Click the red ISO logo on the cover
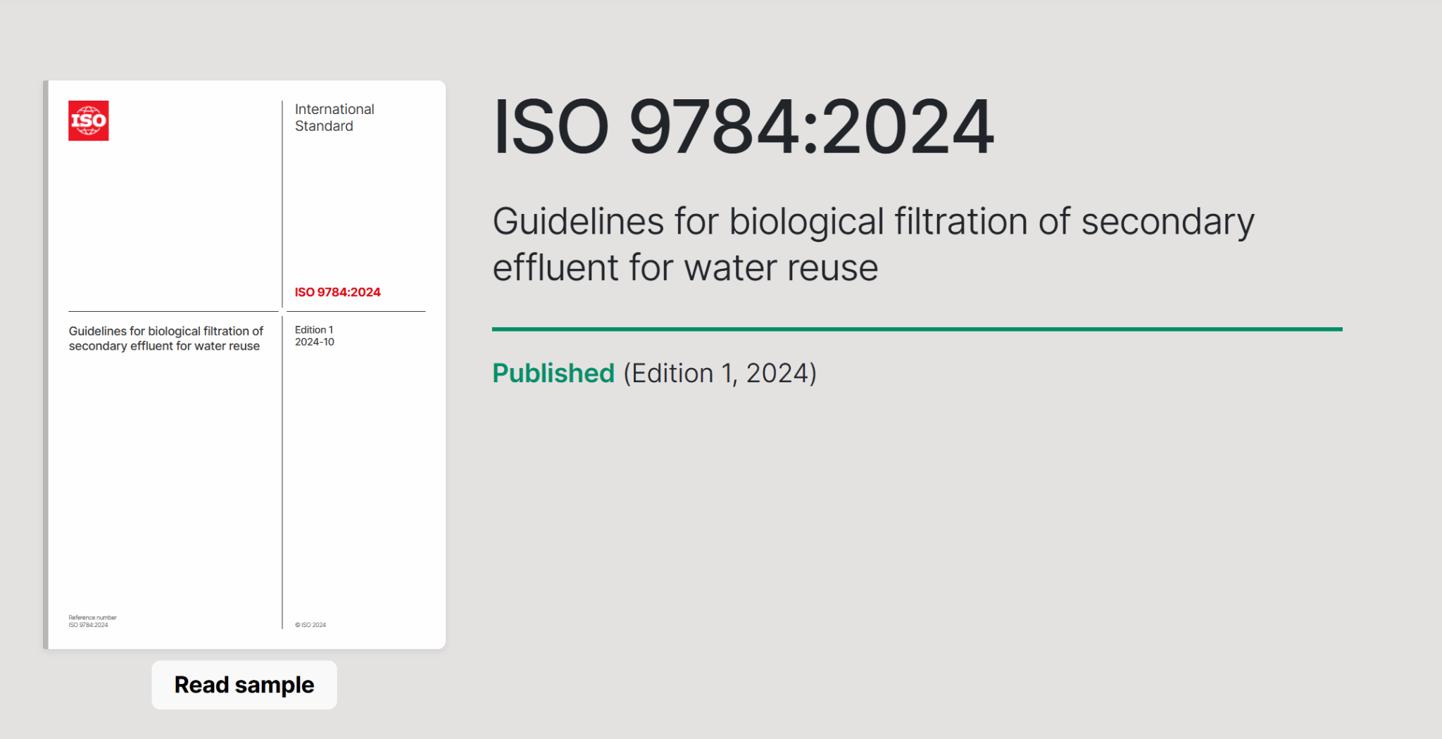The height and width of the screenshot is (739, 1442). click(89, 120)
